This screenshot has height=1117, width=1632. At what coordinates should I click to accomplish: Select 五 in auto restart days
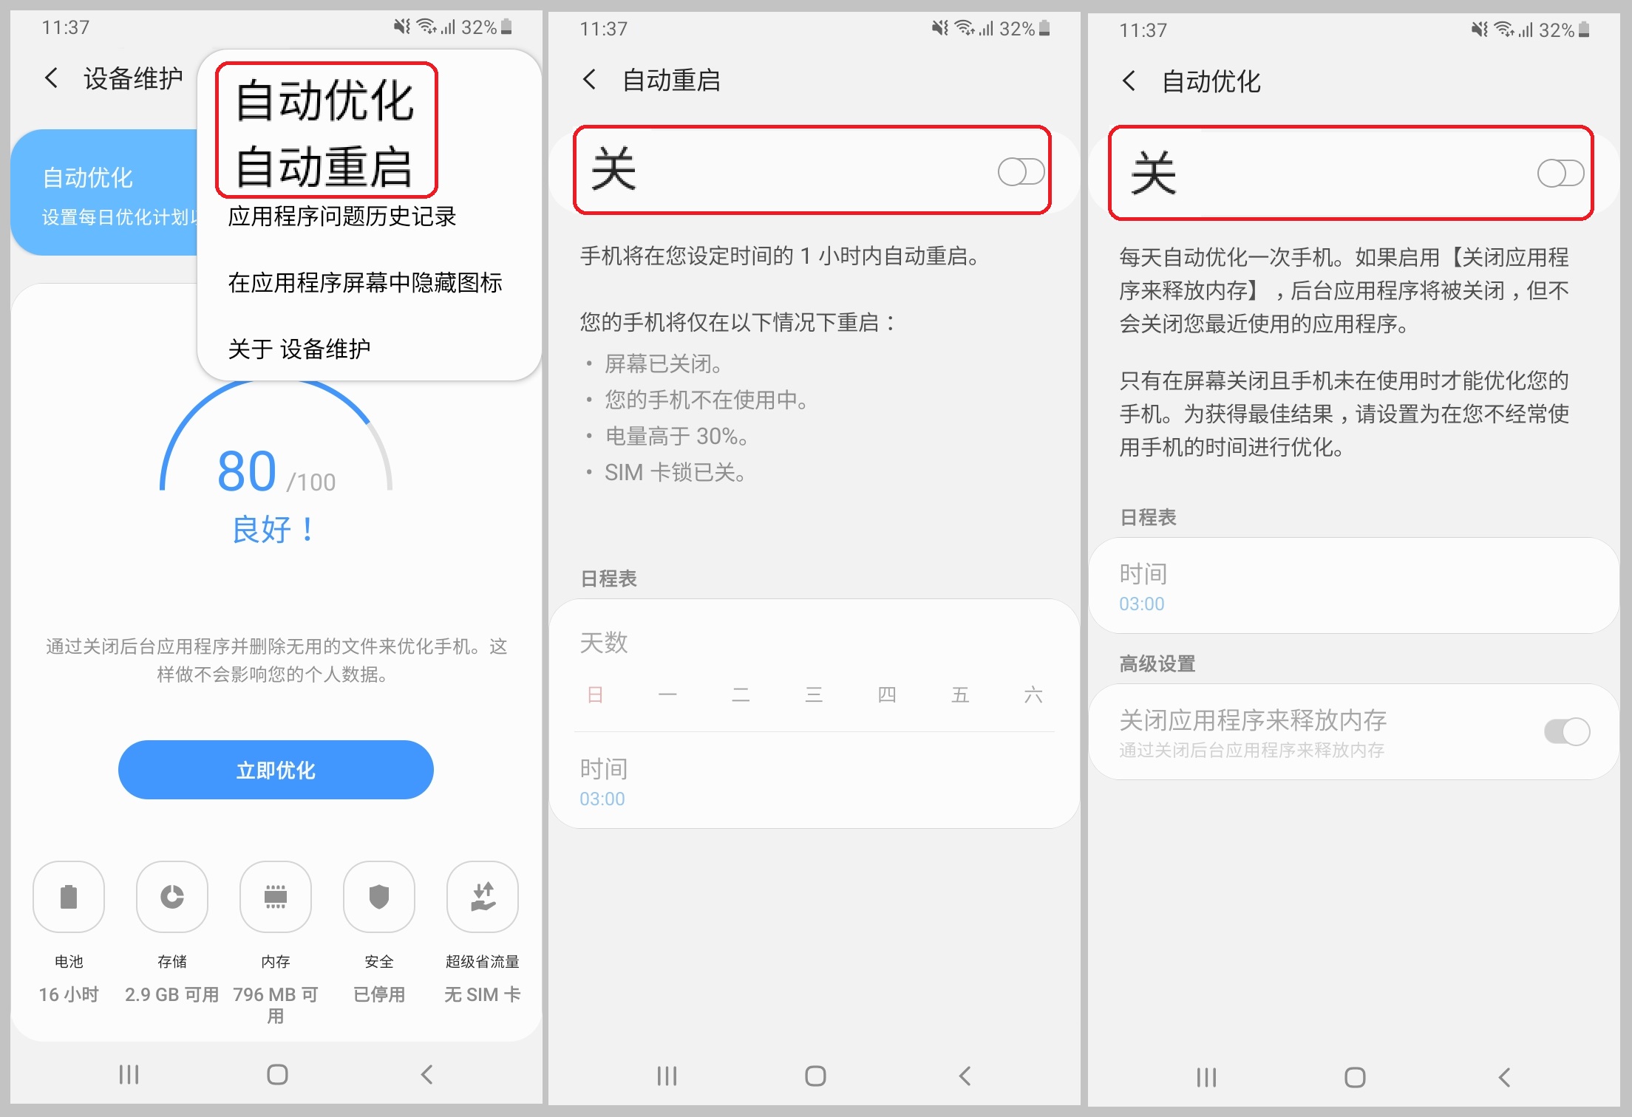[960, 694]
